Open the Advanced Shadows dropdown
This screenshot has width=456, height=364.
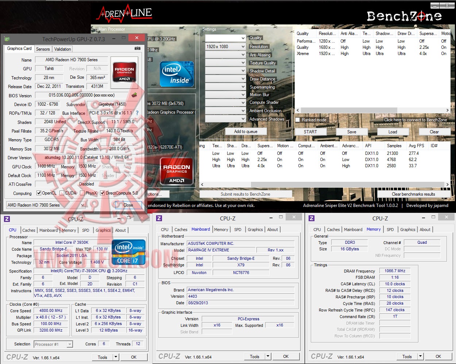click(225, 119)
